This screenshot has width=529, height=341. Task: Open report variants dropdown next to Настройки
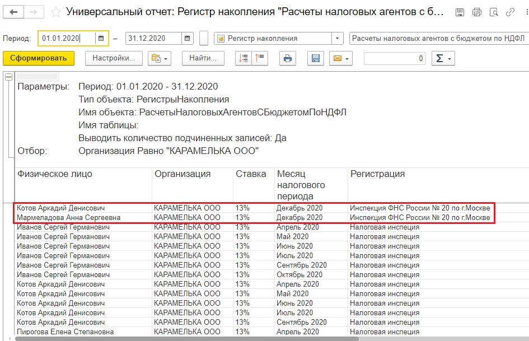(x=160, y=58)
